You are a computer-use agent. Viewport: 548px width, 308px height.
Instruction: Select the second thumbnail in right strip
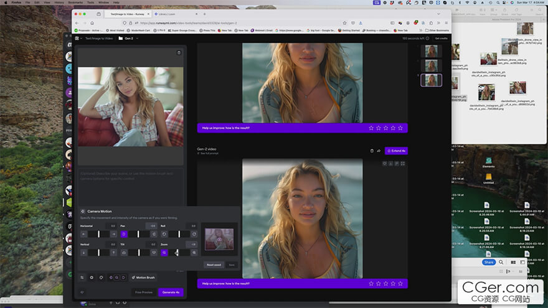click(x=432, y=66)
